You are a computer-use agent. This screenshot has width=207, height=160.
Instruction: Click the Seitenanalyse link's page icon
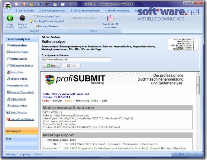(x=8, y=45)
